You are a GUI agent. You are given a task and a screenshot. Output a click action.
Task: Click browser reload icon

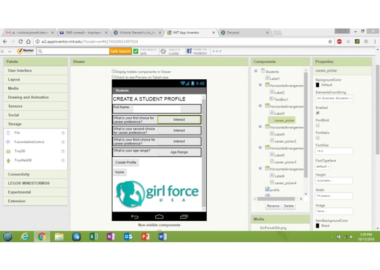[20, 42]
